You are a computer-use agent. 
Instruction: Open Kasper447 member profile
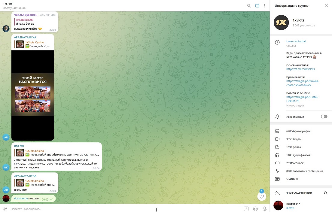point(301,205)
